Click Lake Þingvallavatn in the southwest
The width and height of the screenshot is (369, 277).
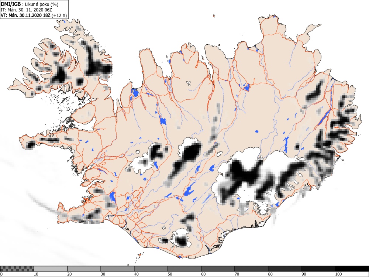pos(112,197)
